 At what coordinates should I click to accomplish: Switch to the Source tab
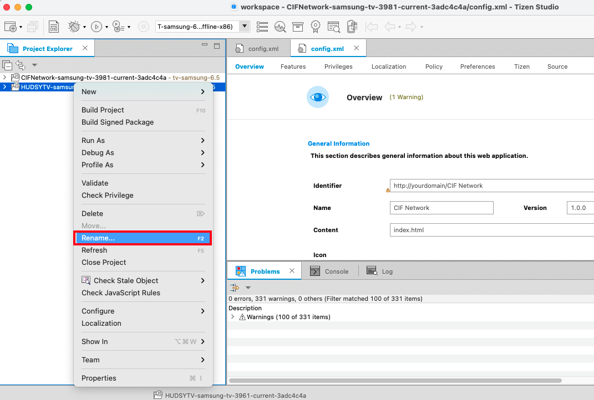[557, 66]
